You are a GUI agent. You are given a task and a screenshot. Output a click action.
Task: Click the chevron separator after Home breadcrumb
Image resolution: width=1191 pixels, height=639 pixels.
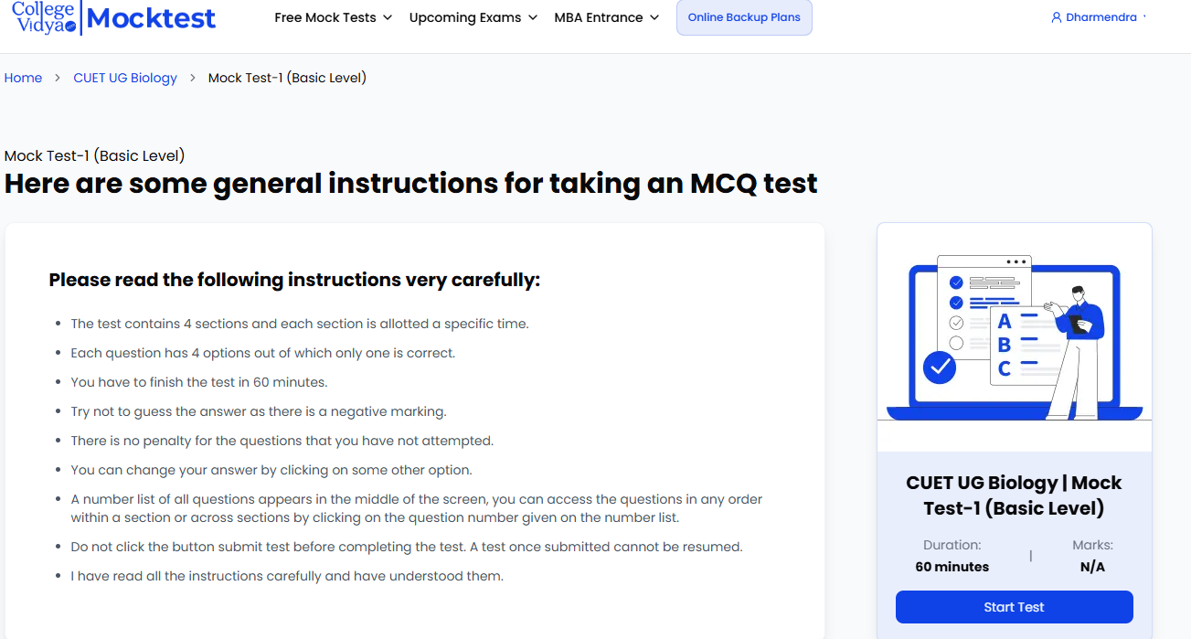tap(58, 79)
